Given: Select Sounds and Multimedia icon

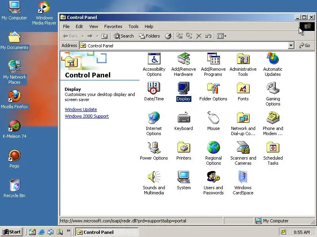Looking at the screenshot, I should coord(154,183).
